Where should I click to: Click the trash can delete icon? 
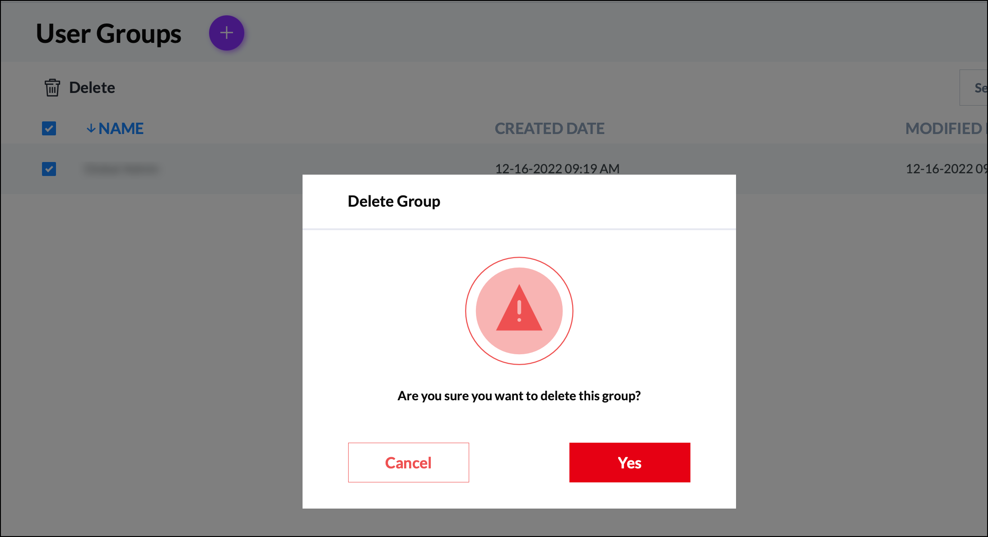click(52, 88)
